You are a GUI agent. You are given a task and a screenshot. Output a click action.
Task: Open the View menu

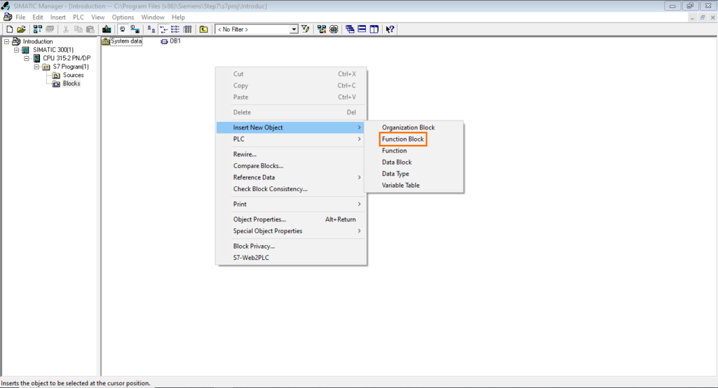pos(97,18)
